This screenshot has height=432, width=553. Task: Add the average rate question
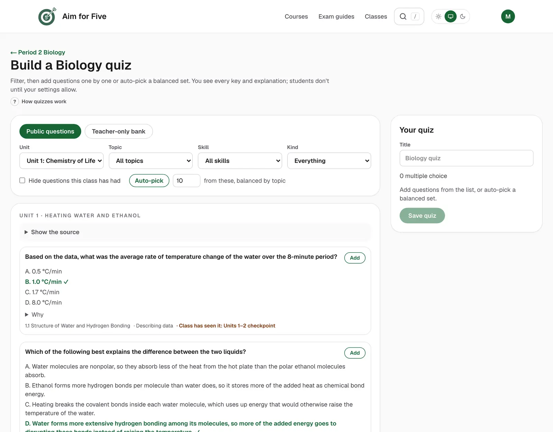[355, 258]
